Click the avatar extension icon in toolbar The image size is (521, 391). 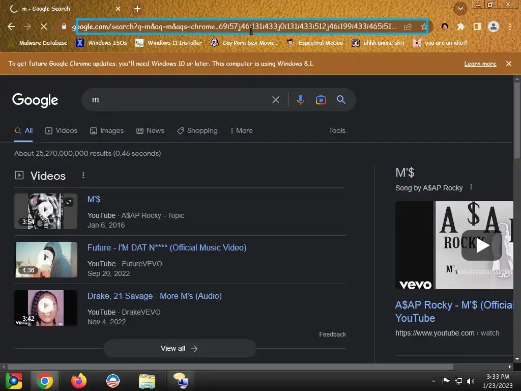pyautogui.click(x=445, y=26)
